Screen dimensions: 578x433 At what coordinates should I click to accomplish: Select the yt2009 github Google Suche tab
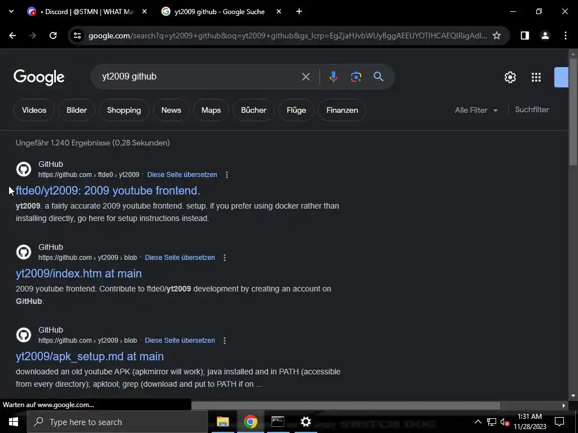coord(221,11)
